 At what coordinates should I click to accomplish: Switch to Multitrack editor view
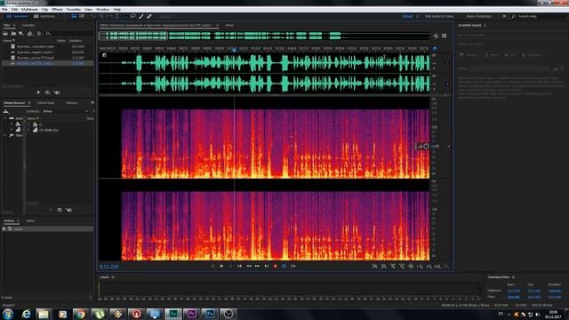coord(44,16)
